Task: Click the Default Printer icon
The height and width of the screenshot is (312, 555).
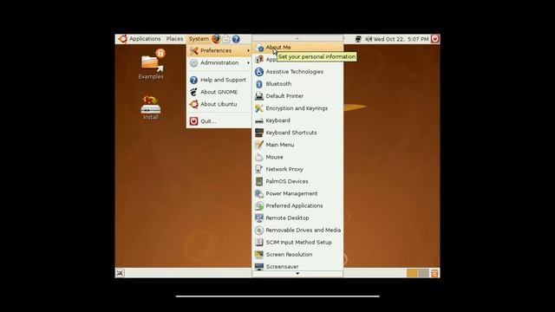Action: pyautogui.click(x=259, y=96)
